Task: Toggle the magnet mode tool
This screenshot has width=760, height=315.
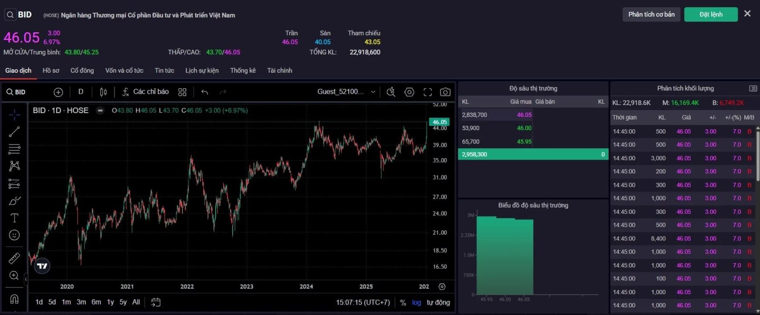Action: click(x=14, y=299)
